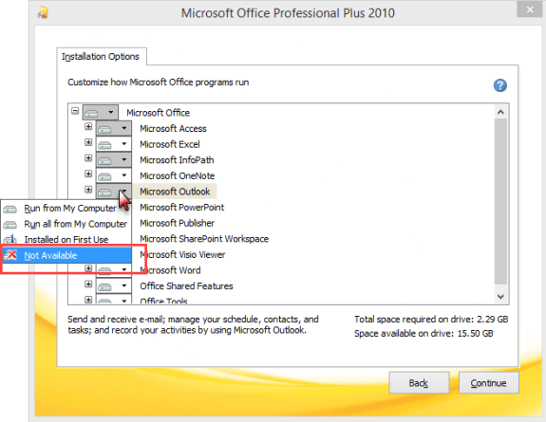The width and height of the screenshot is (546, 422).
Task: Click the blue help question mark icon
Action: pyautogui.click(x=500, y=85)
